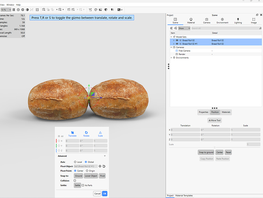The height and width of the screenshot is (198, 263).
Task: Set axis to Local
Action: point(75,162)
